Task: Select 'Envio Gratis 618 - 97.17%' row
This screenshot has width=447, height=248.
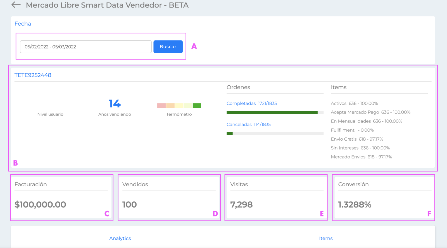Action: pyautogui.click(x=357, y=139)
